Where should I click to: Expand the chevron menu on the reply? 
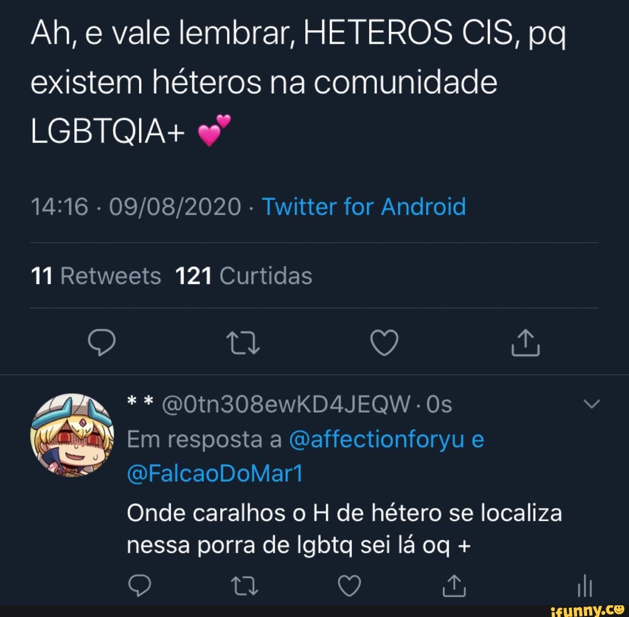coord(591,403)
